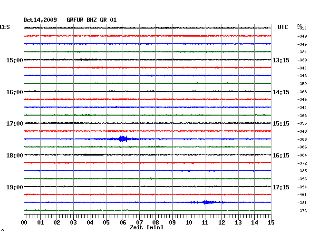Select the station label GRFUR BHZ GR 01
Viewport: 309px width, 235px height.
pyautogui.click(x=92, y=20)
